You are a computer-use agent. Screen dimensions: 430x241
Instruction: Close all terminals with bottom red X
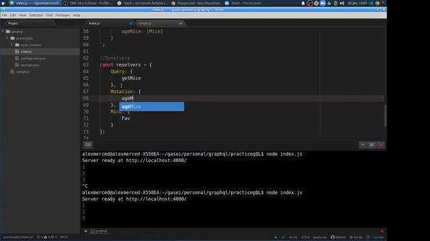click(382, 231)
